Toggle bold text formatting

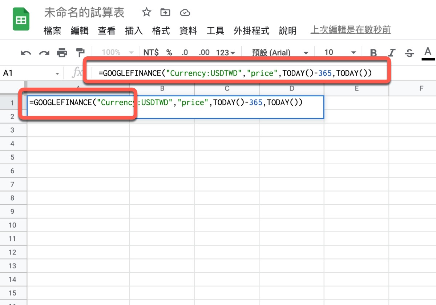click(373, 53)
